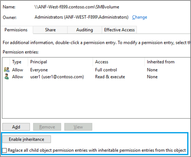Click the Read & execute access cell
The image size is (191, 157).
pyautogui.click(x=110, y=77)
